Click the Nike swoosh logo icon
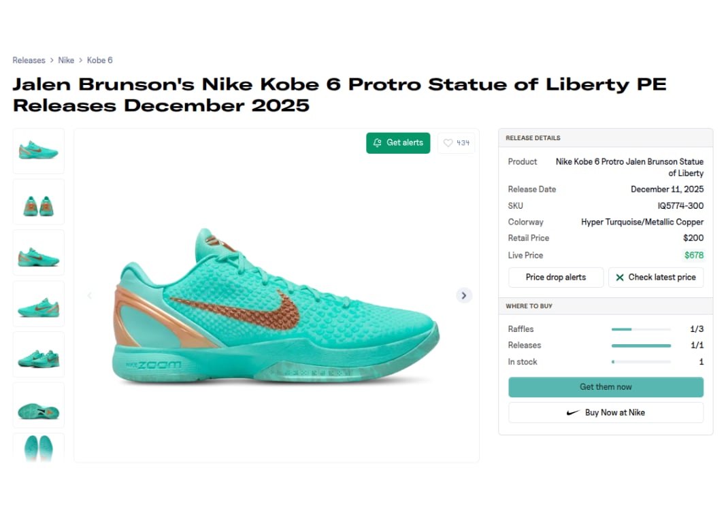 point(573,412)
